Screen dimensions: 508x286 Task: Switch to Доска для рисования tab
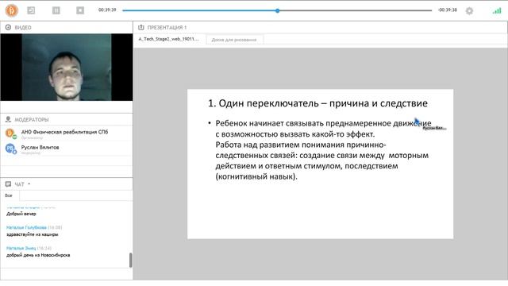click(234, 40)
